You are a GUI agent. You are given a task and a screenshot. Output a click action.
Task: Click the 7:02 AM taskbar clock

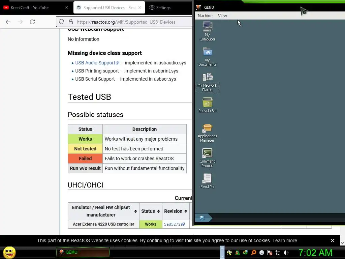coord(315,253)
